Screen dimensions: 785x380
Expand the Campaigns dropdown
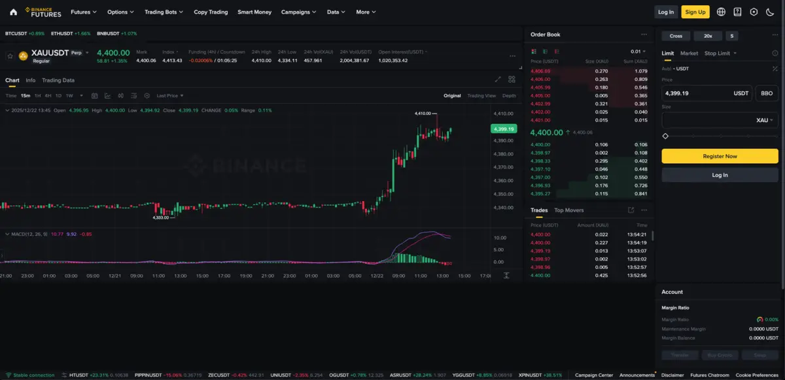point(298,12)
